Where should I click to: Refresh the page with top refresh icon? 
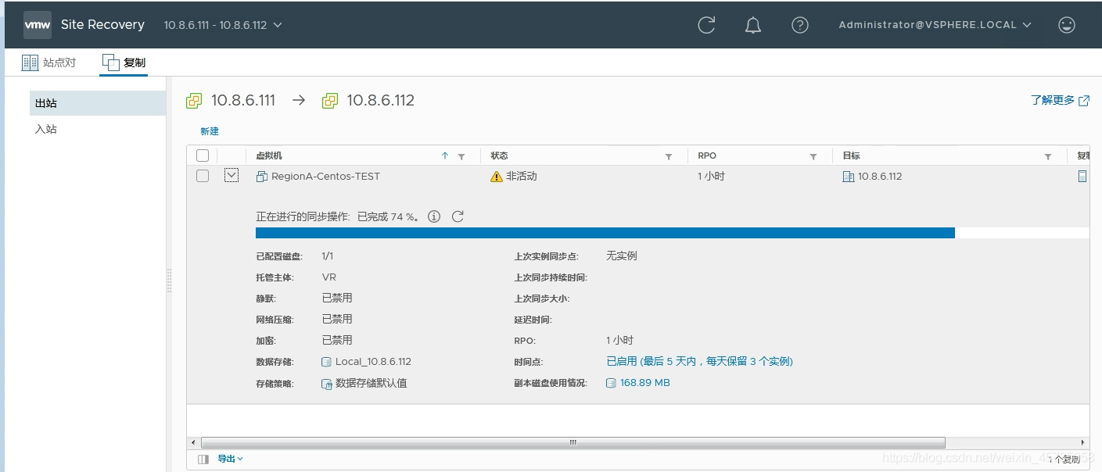[x=706, y=25]
